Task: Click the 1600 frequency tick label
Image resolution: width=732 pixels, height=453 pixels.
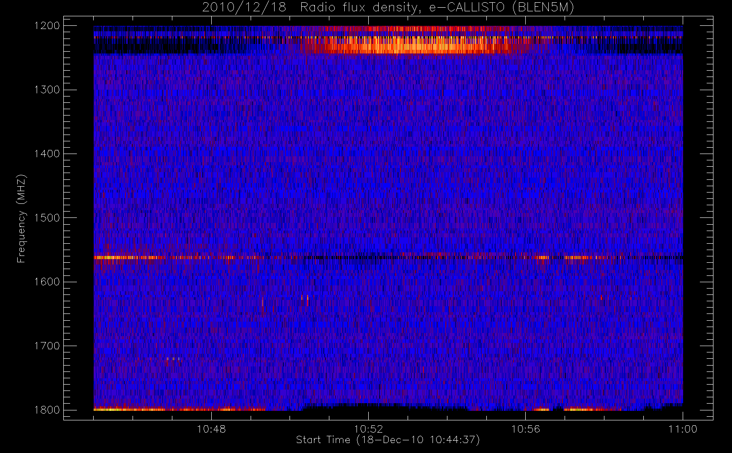Action: 47,282
